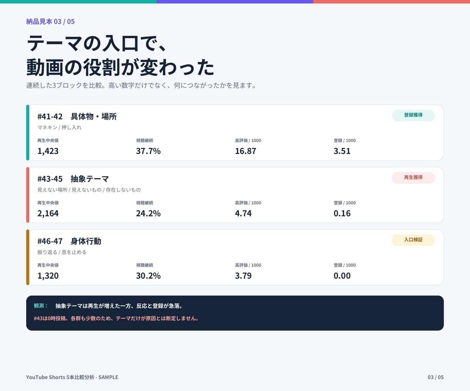Click the value 4.74
Image resolution: width=470 pixels, height=391 pixels.
(243, 214)
